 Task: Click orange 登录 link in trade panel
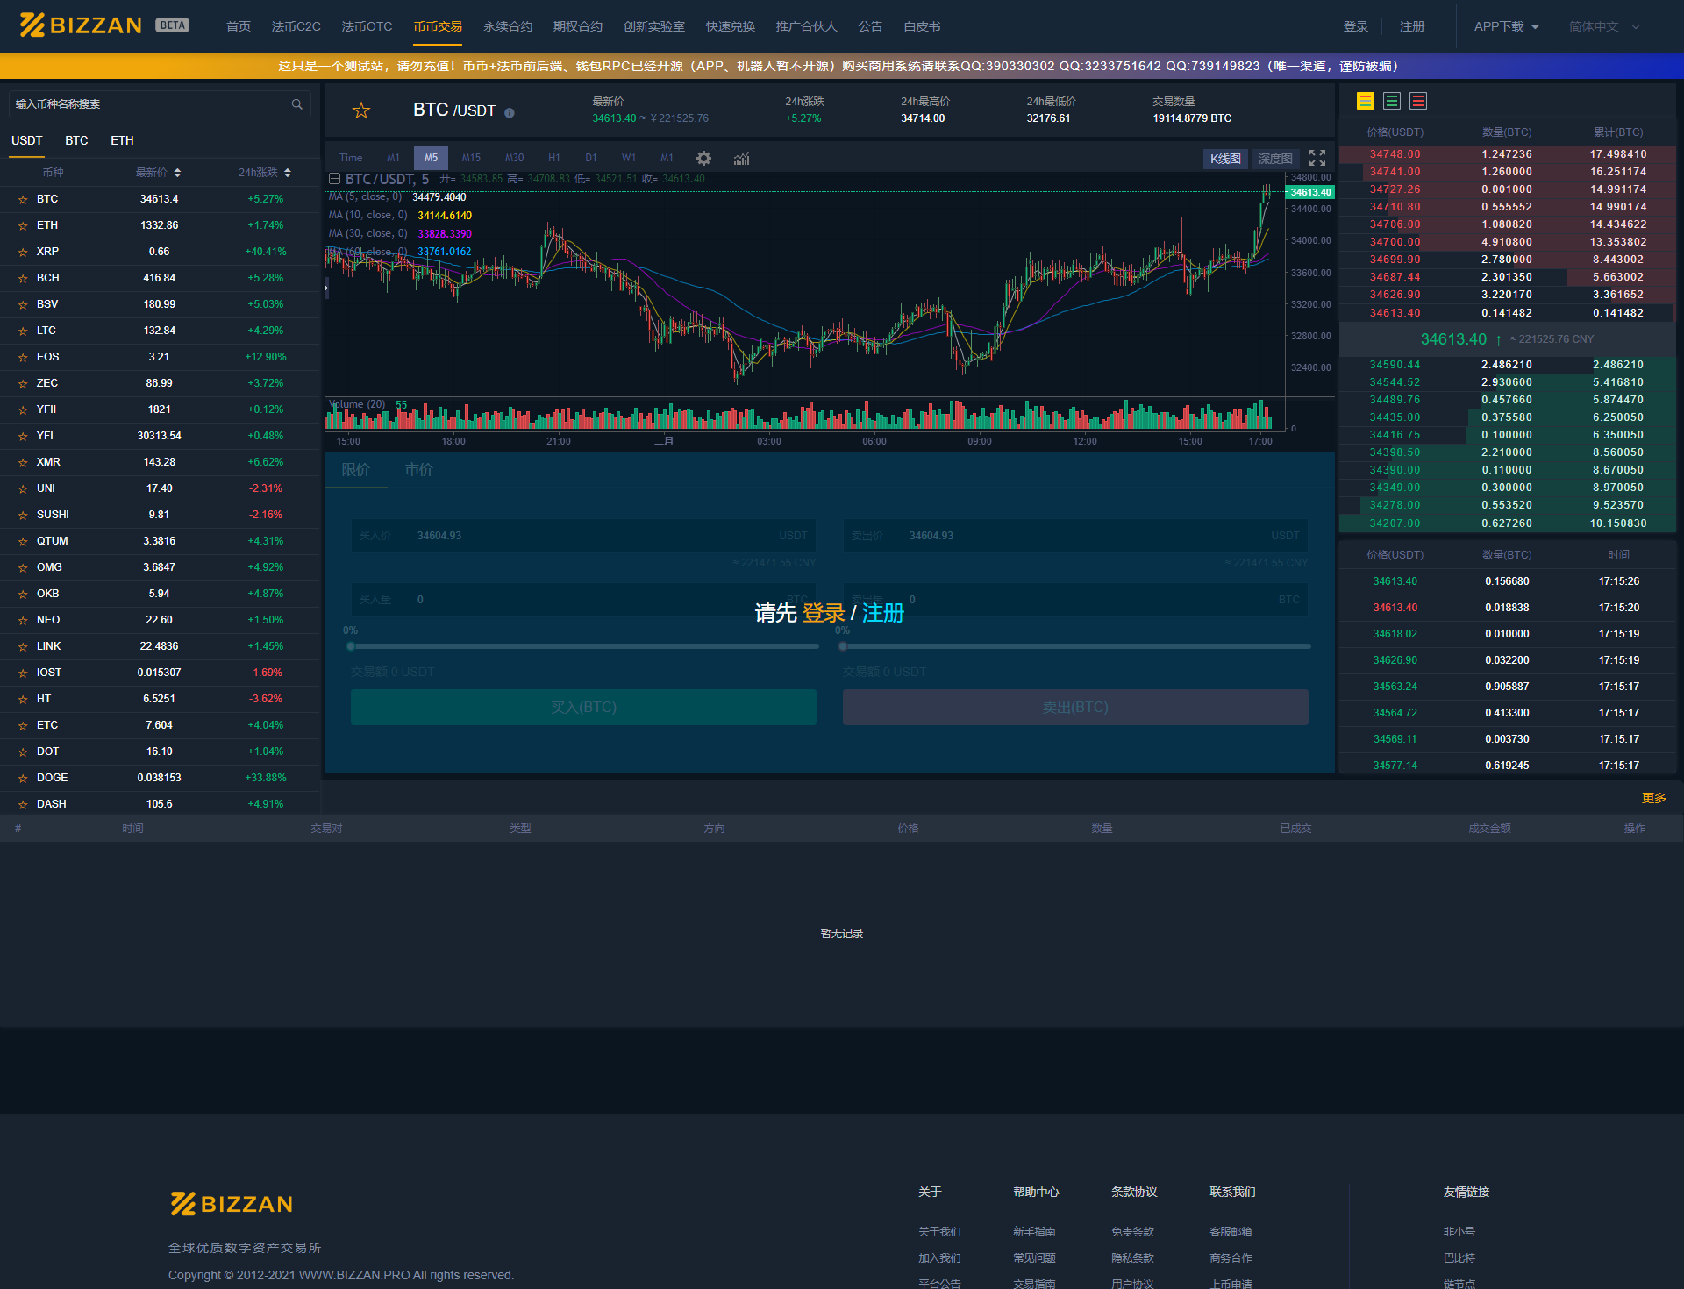pyautogui.click(x=824, y=613)
